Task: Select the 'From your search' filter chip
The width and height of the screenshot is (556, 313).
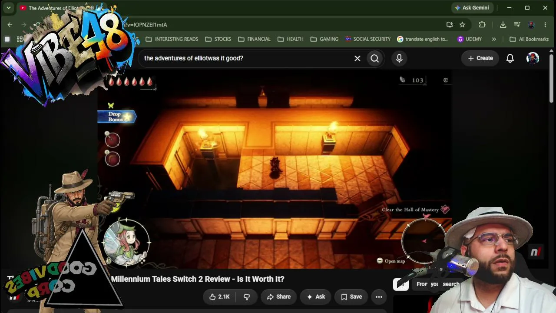Action: (x=437, y=284)
